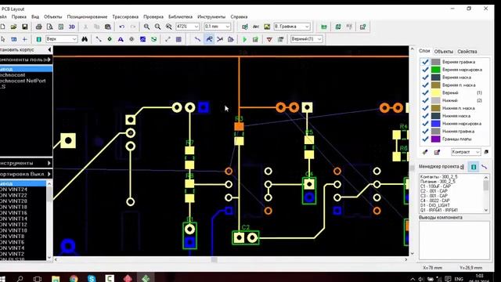Image resolution: width=501 pixels, height=282 pixels.
Task: Click the purple swatch of Границы платы
Action: [436, 139]
